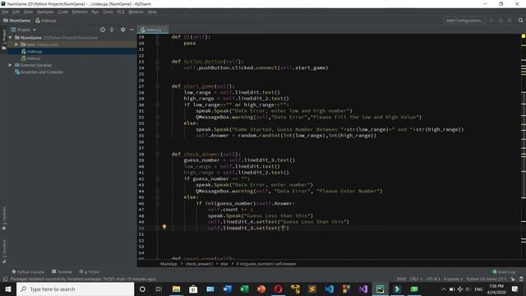Open the Favorites side tab
Viewport: 526px width, 296px height.
pos(4,218)
